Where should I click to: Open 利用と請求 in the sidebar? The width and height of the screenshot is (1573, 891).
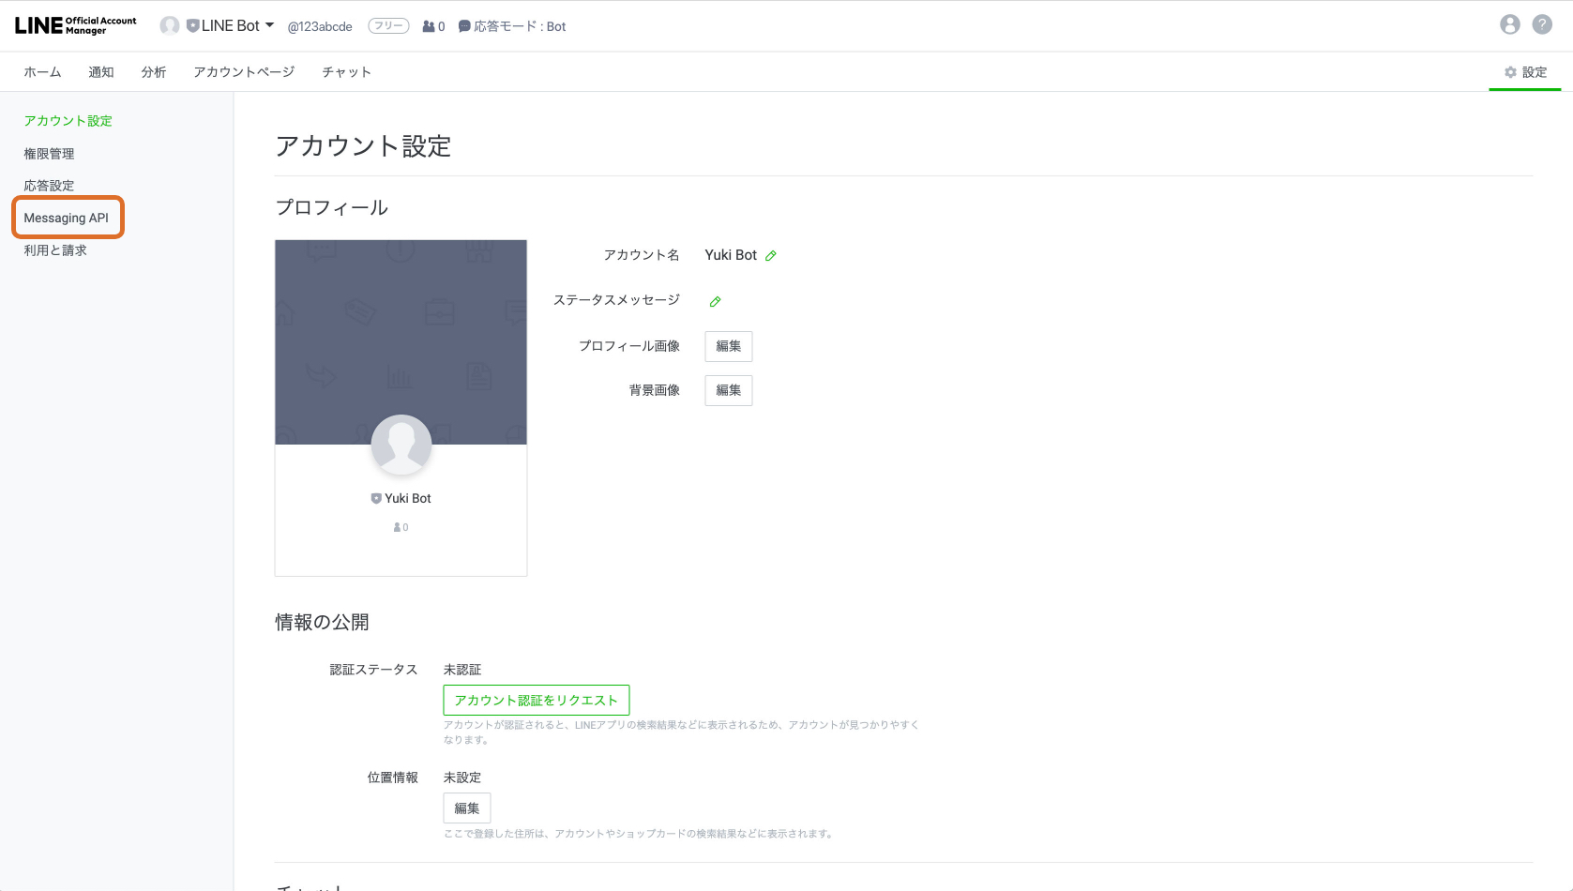[x=55, y=250]
